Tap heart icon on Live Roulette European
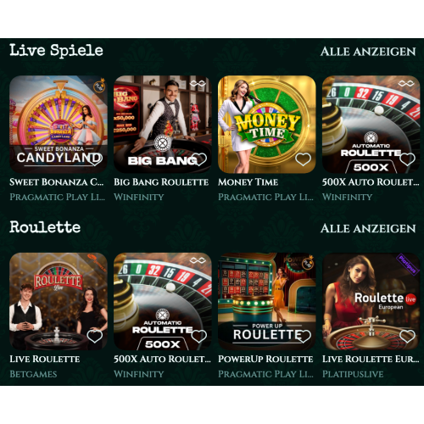This screenshot has height=424, width=424. pos(407,336)
